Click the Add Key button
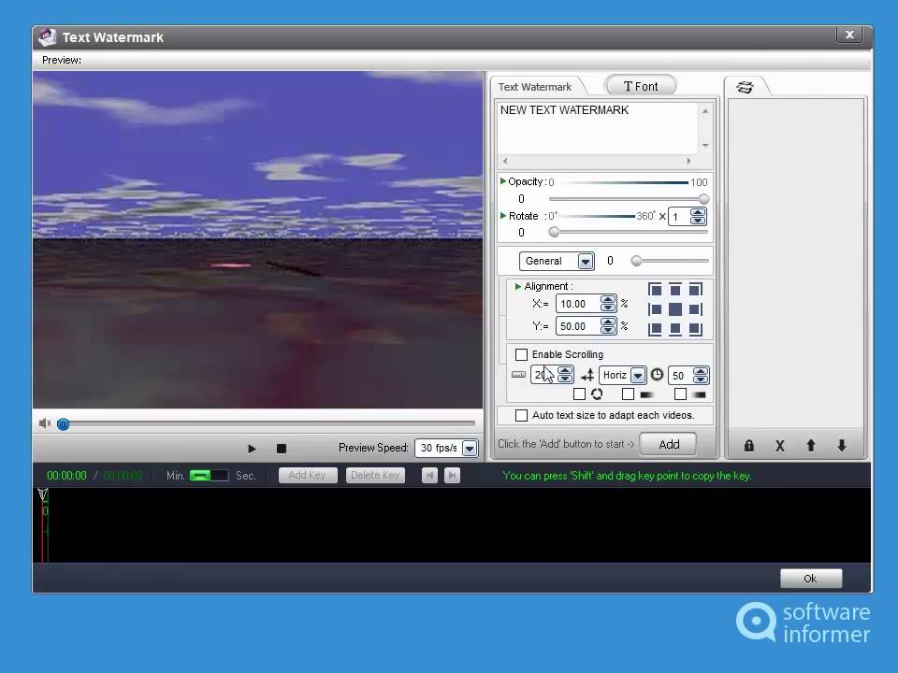 (x=308, y=475)
